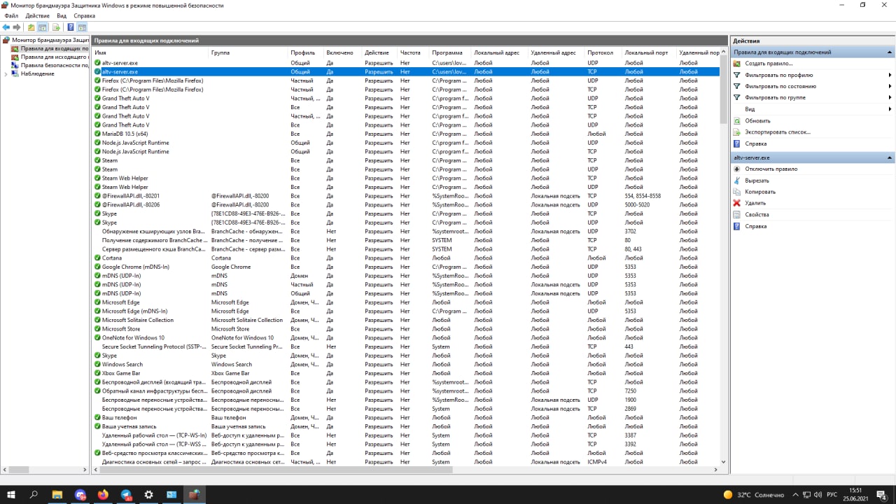896x504 pixels.
Task: Open the Действие menu
Action: [37, 15]
